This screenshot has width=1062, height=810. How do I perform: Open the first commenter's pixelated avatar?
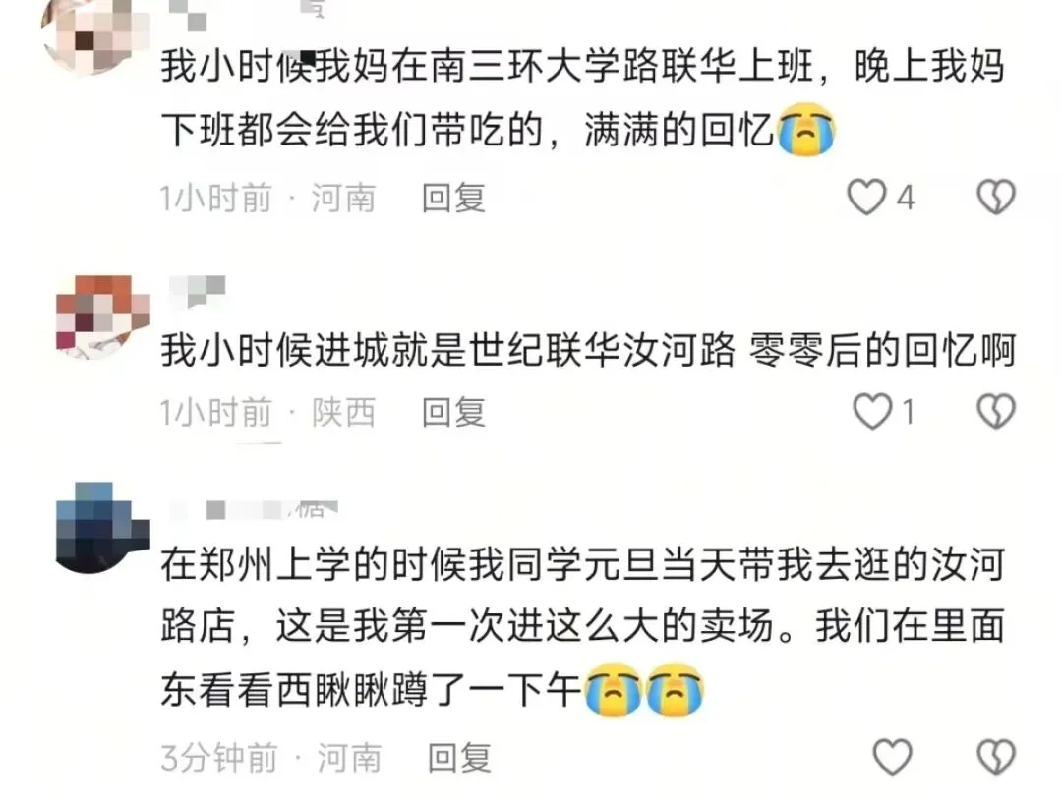94,33
